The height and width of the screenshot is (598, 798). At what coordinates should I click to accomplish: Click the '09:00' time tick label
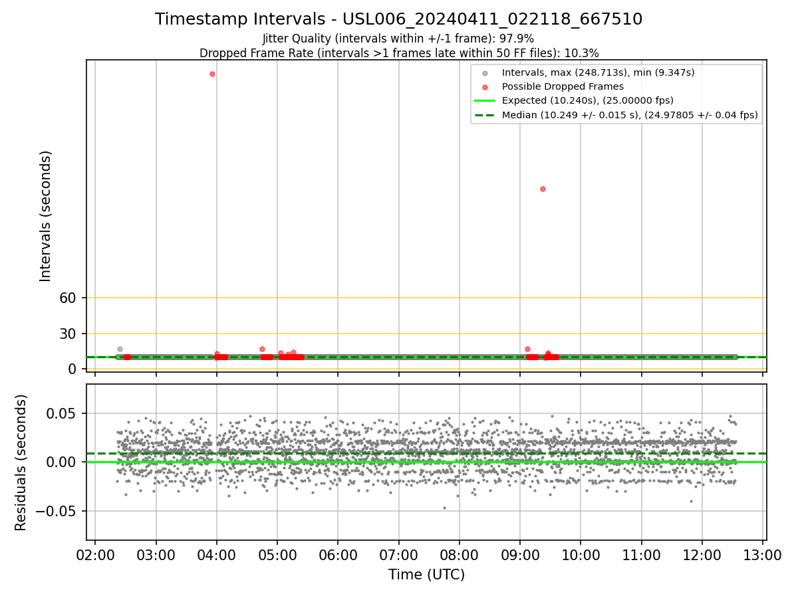click(520, 555)
